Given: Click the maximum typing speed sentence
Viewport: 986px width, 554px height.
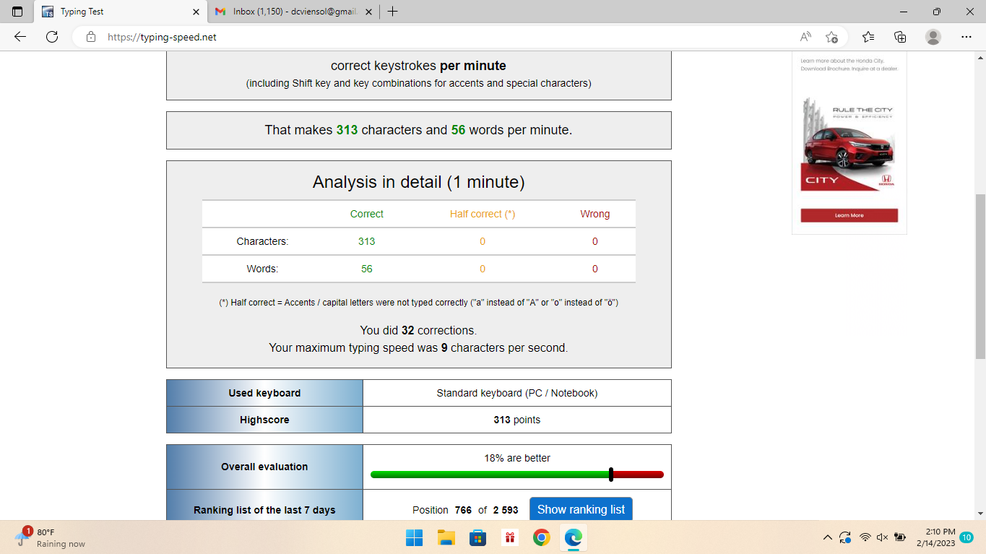Looking at the screenshot, I should coord(418,347).
